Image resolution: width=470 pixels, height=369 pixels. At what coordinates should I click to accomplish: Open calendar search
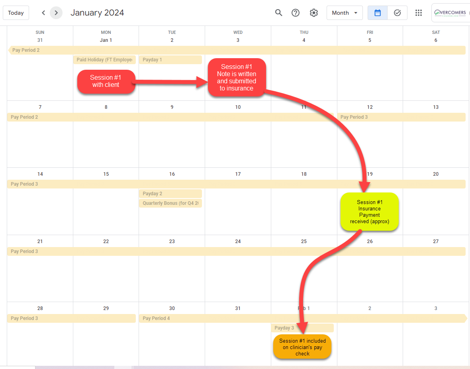(278, 13)
